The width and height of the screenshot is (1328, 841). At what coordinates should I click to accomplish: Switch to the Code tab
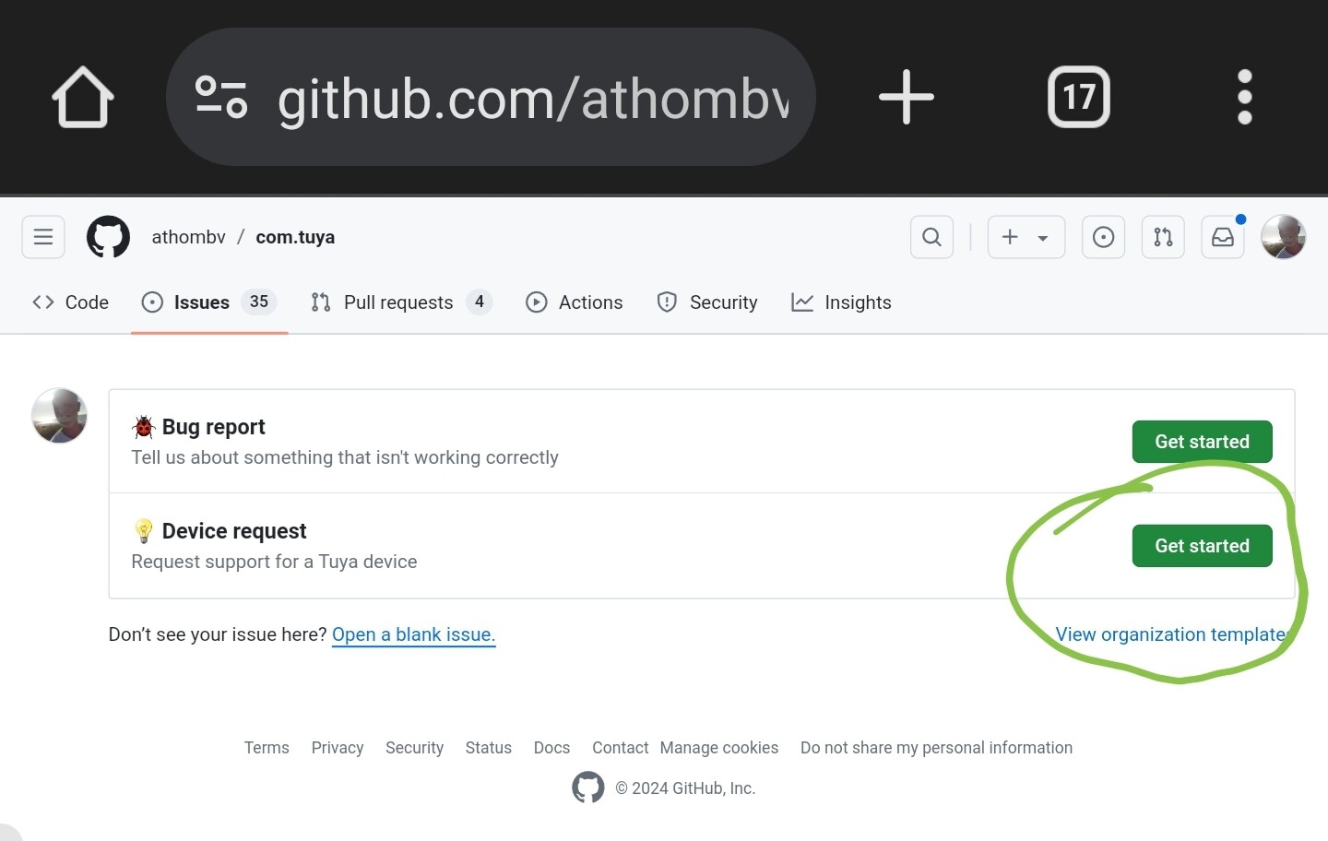(70, 302)
